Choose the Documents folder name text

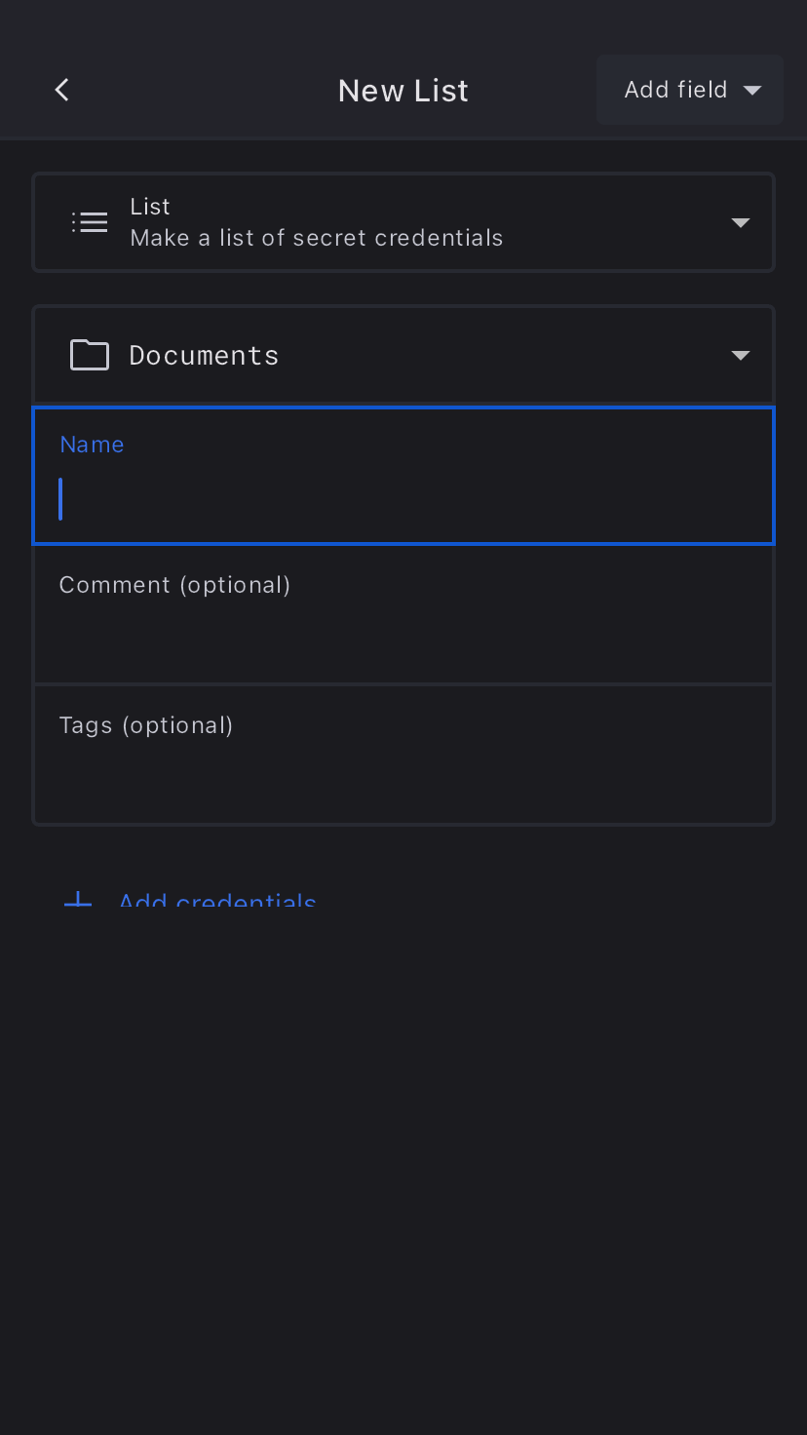click(x=204, y=355)
